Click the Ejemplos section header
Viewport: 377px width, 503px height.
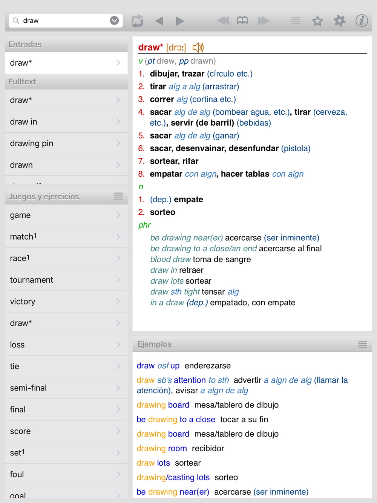[x=252, y=344]
